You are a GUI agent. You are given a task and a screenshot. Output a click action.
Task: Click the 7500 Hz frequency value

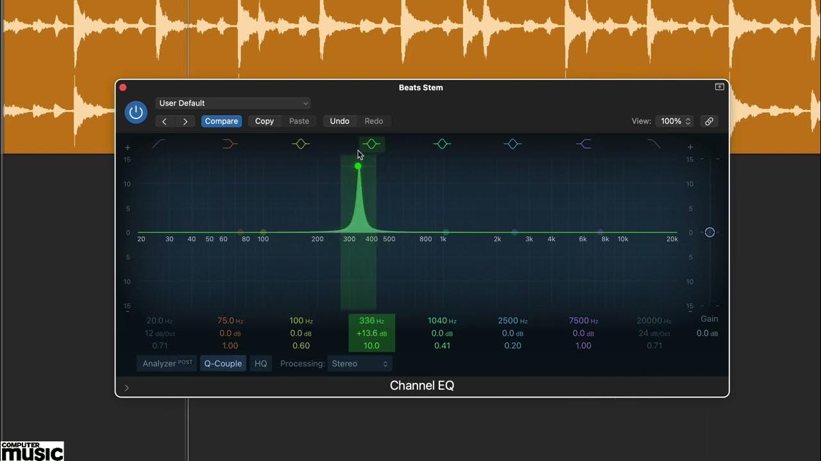click(583, 321)
